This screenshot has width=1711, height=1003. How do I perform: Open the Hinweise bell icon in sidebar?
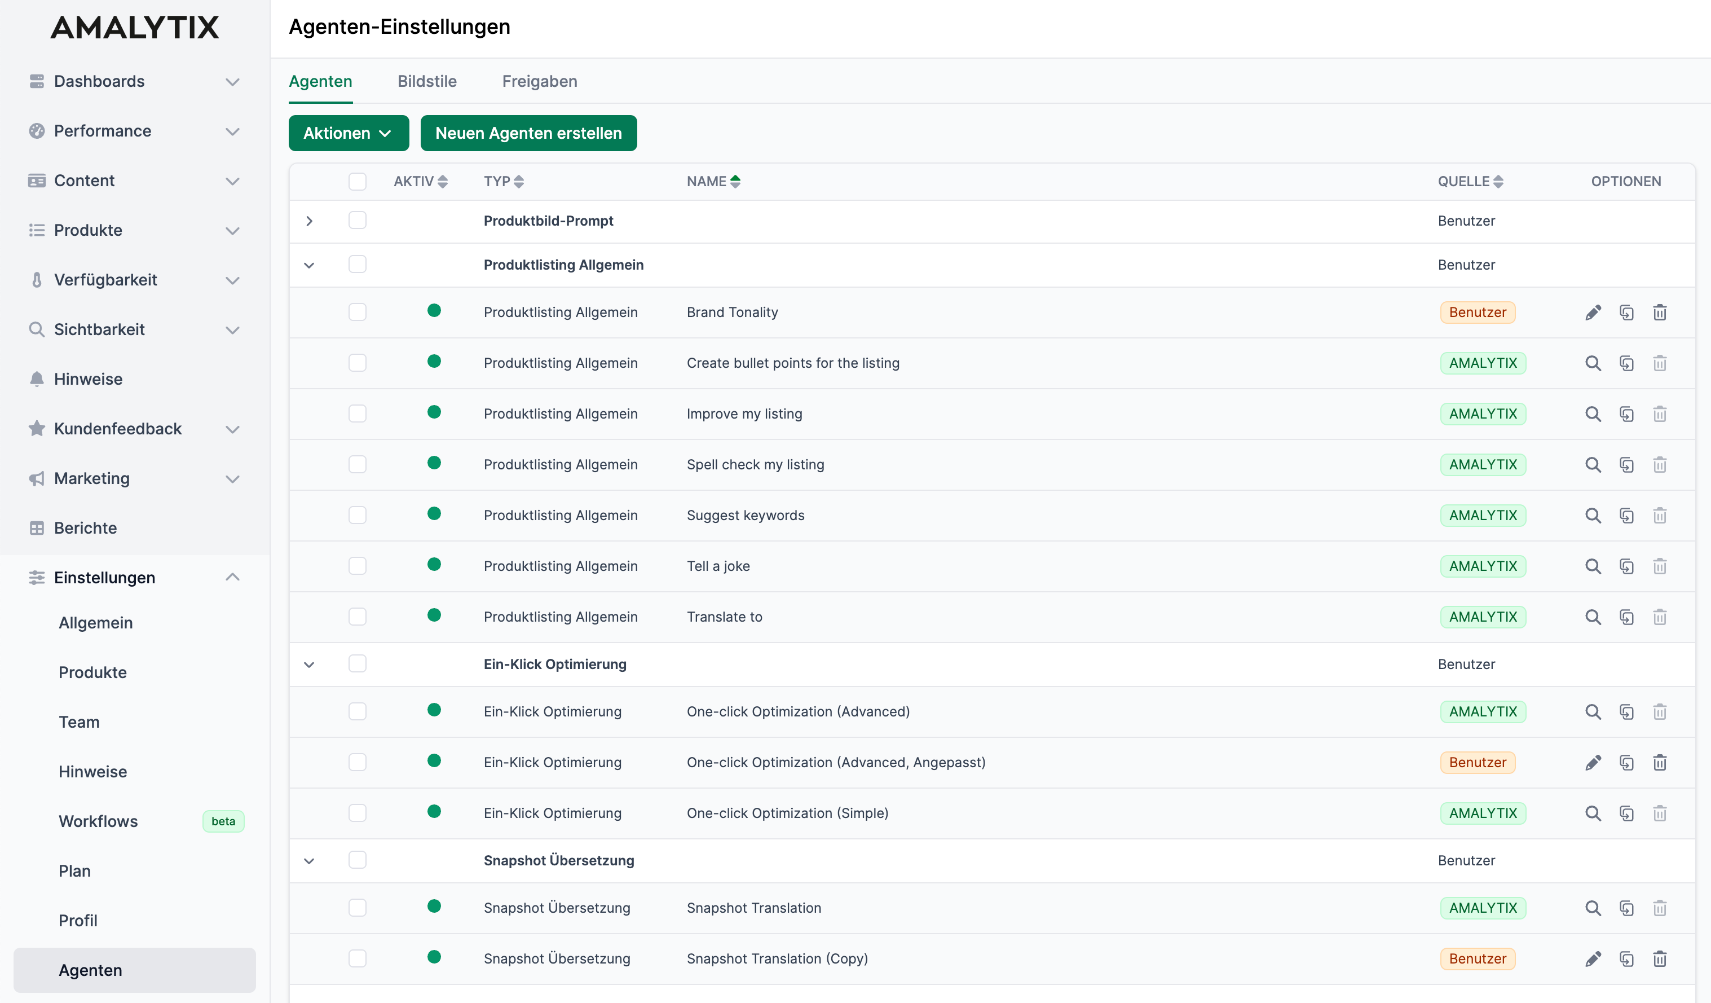pos(37,379)
